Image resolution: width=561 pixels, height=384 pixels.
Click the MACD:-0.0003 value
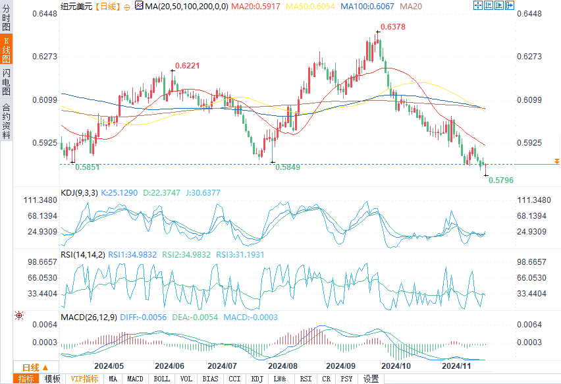[x=250, y=317]
